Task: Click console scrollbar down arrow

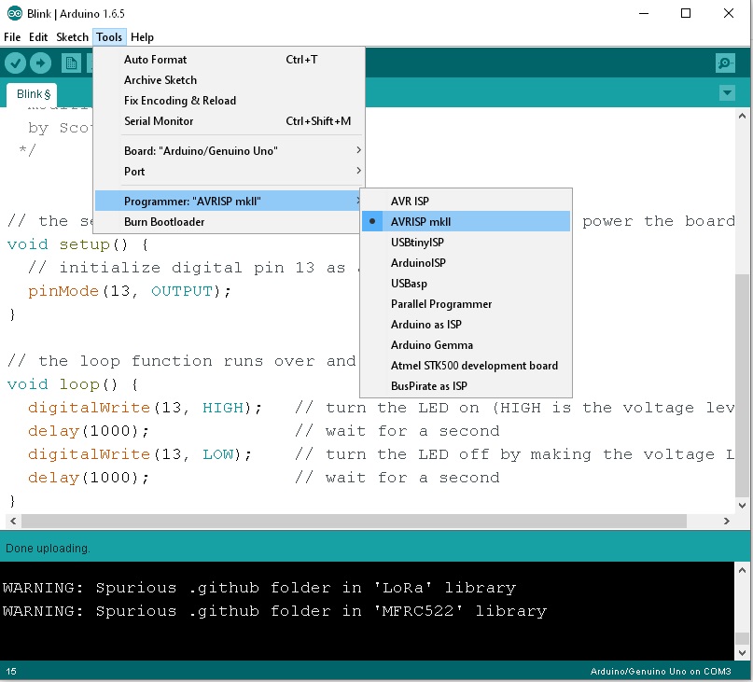Action: click(x=742, y=653)
